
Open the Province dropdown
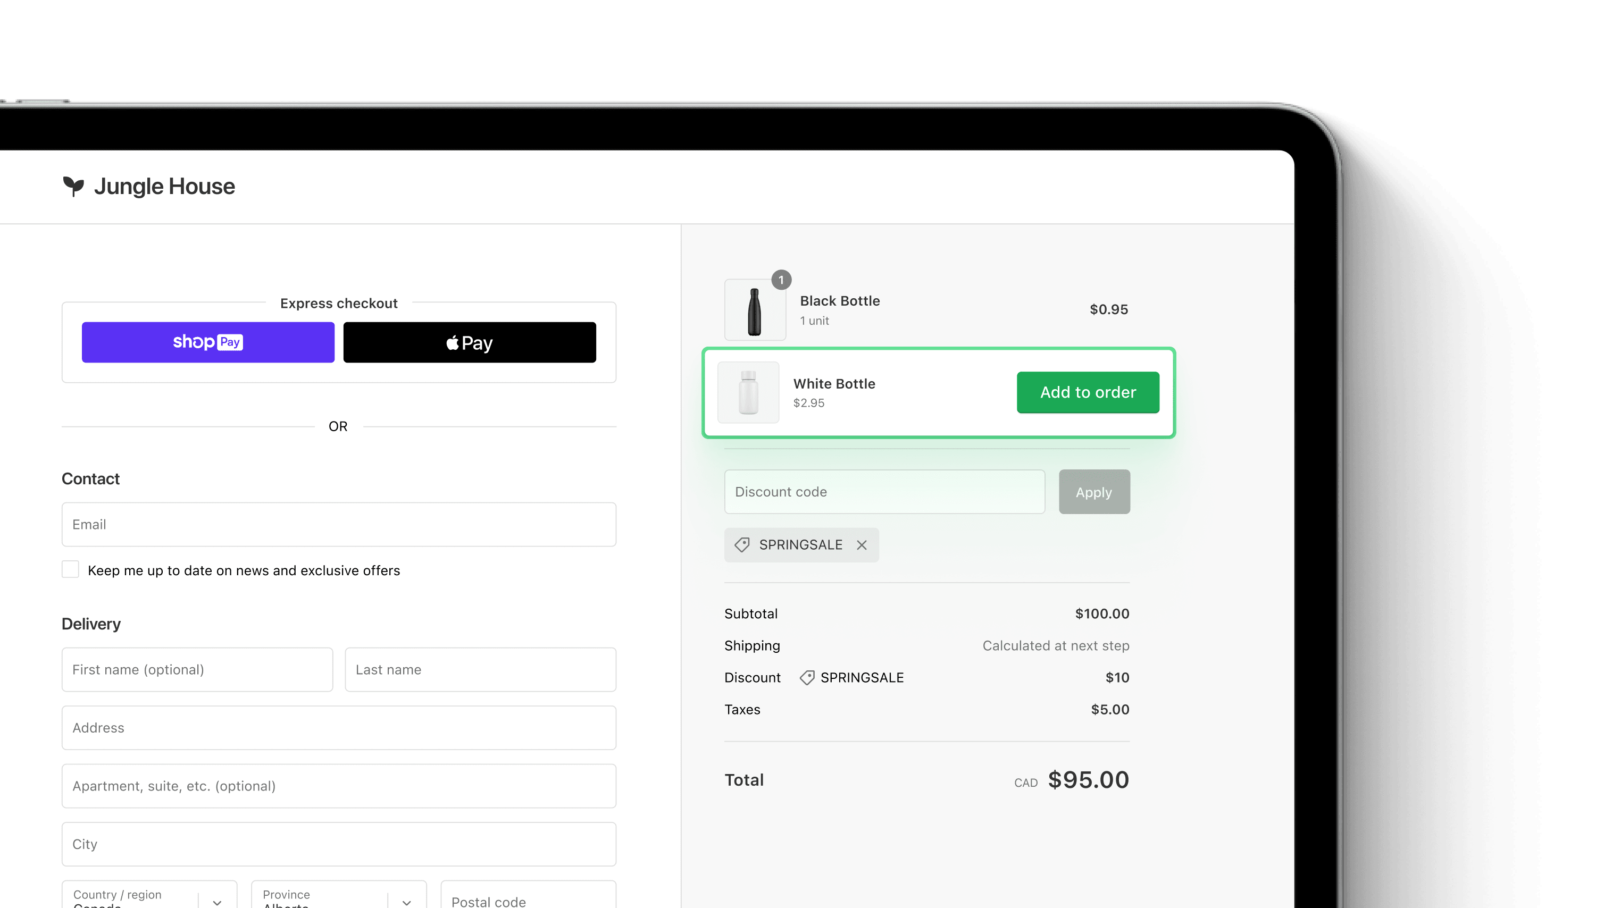point(339,895)
